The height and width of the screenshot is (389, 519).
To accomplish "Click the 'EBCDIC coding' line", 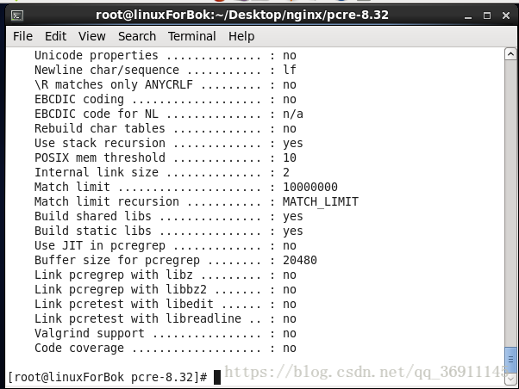I will pos(166,99).
